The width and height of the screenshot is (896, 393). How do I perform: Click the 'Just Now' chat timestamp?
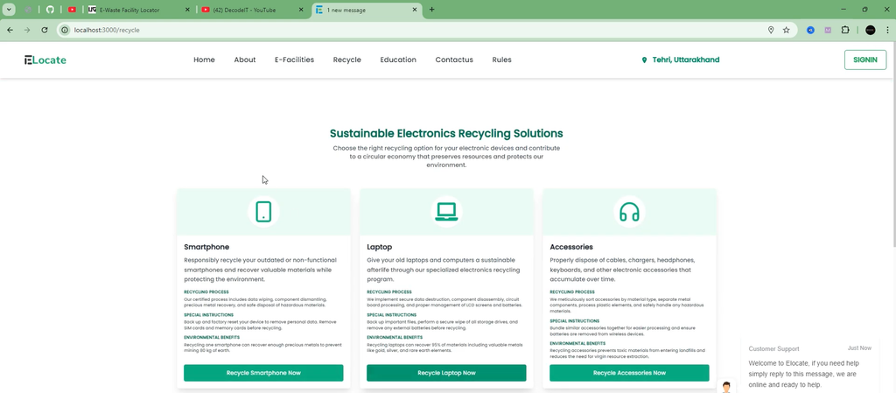point(859,347)
